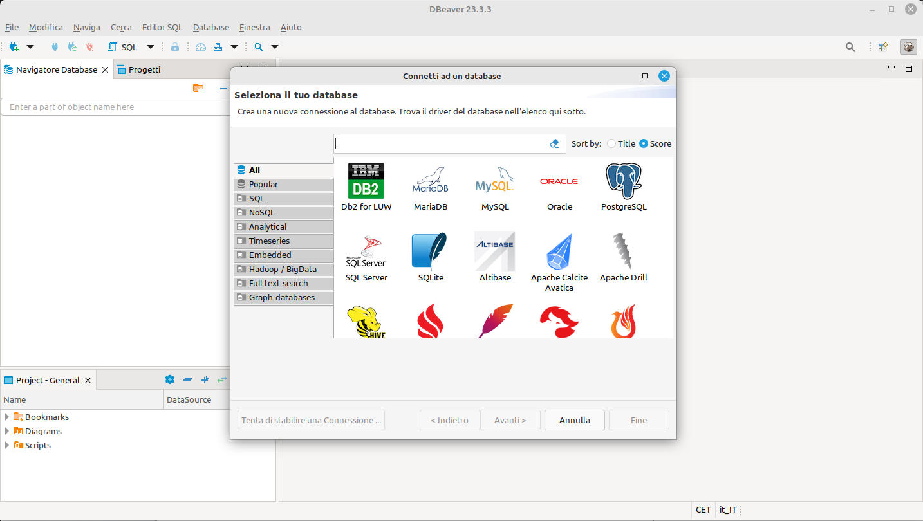Close the Navigatore Database tab
The width and height of the screenshot is (923, 521).
tap(105, 69)
